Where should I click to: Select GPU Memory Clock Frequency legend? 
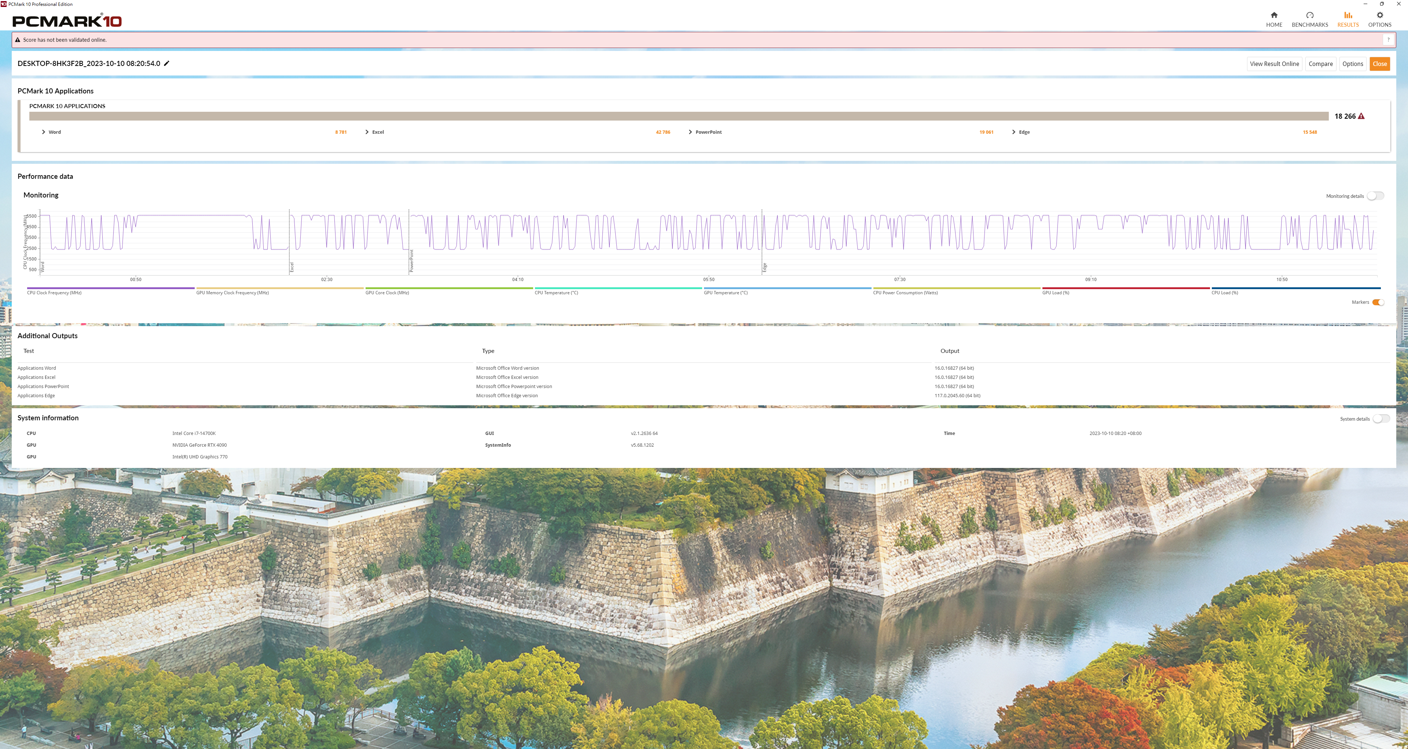(x=280, y=291)
